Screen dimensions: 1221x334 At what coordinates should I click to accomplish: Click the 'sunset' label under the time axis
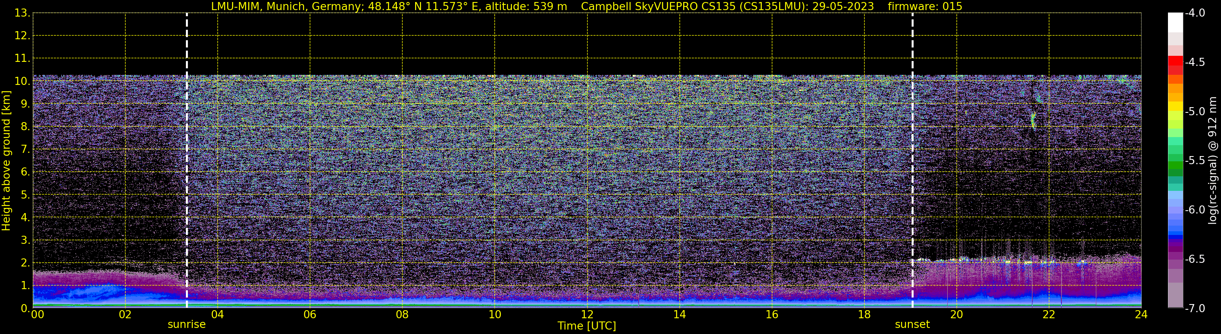coord(912,325)
